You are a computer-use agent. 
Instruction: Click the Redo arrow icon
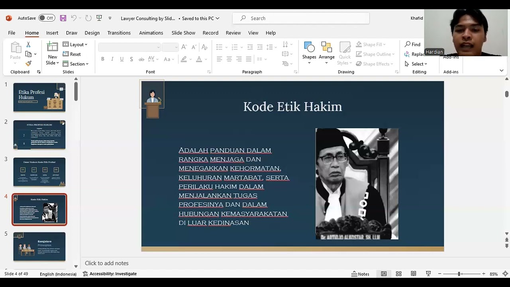pyautogui.click(x=88, y=18)
